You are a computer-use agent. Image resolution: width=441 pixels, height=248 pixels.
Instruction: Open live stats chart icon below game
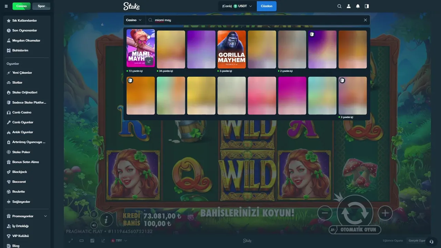pos(92,241)
